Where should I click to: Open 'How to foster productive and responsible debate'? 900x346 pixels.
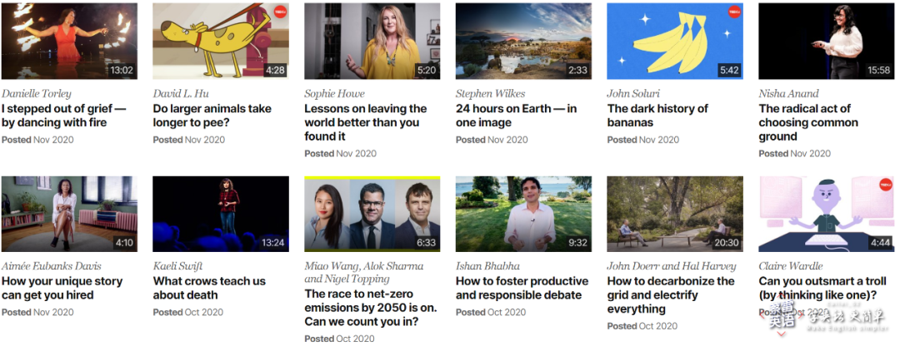[522, 288]
